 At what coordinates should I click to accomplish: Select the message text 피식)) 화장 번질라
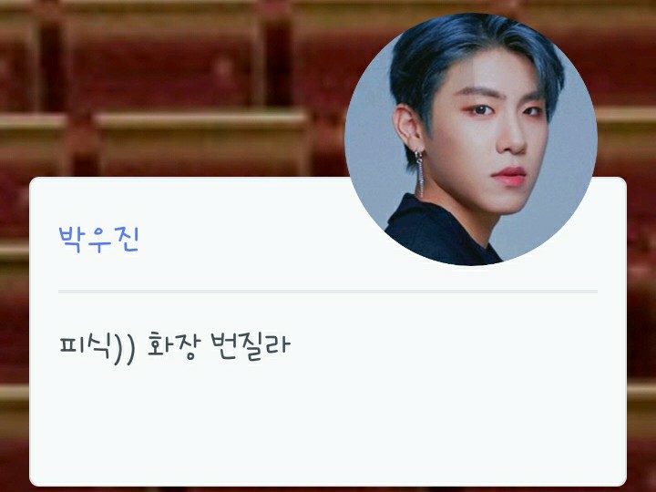point(175,348)
